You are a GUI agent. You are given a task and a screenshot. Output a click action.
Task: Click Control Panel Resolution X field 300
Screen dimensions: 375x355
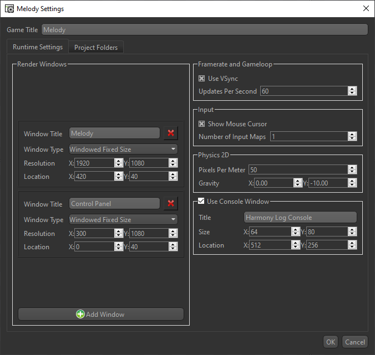94,233
